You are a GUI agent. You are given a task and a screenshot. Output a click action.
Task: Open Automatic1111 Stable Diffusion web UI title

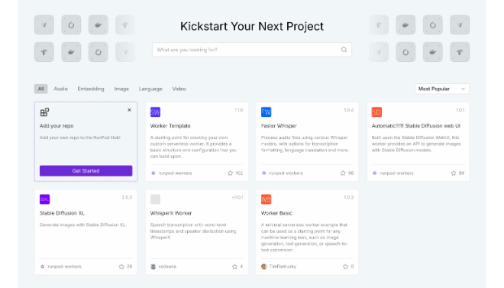(x=416, y=126)
